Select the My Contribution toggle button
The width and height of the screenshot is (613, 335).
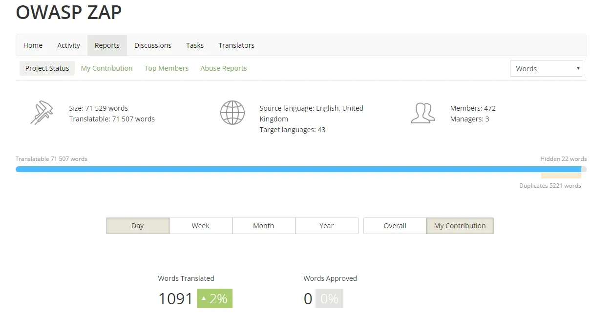pyautogui.click(x=460, y=226)
